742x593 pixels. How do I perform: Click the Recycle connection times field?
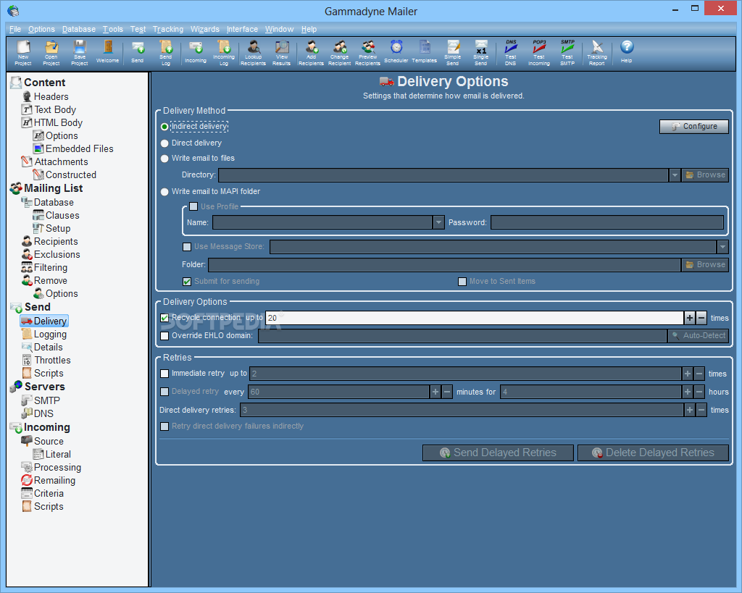475,318
